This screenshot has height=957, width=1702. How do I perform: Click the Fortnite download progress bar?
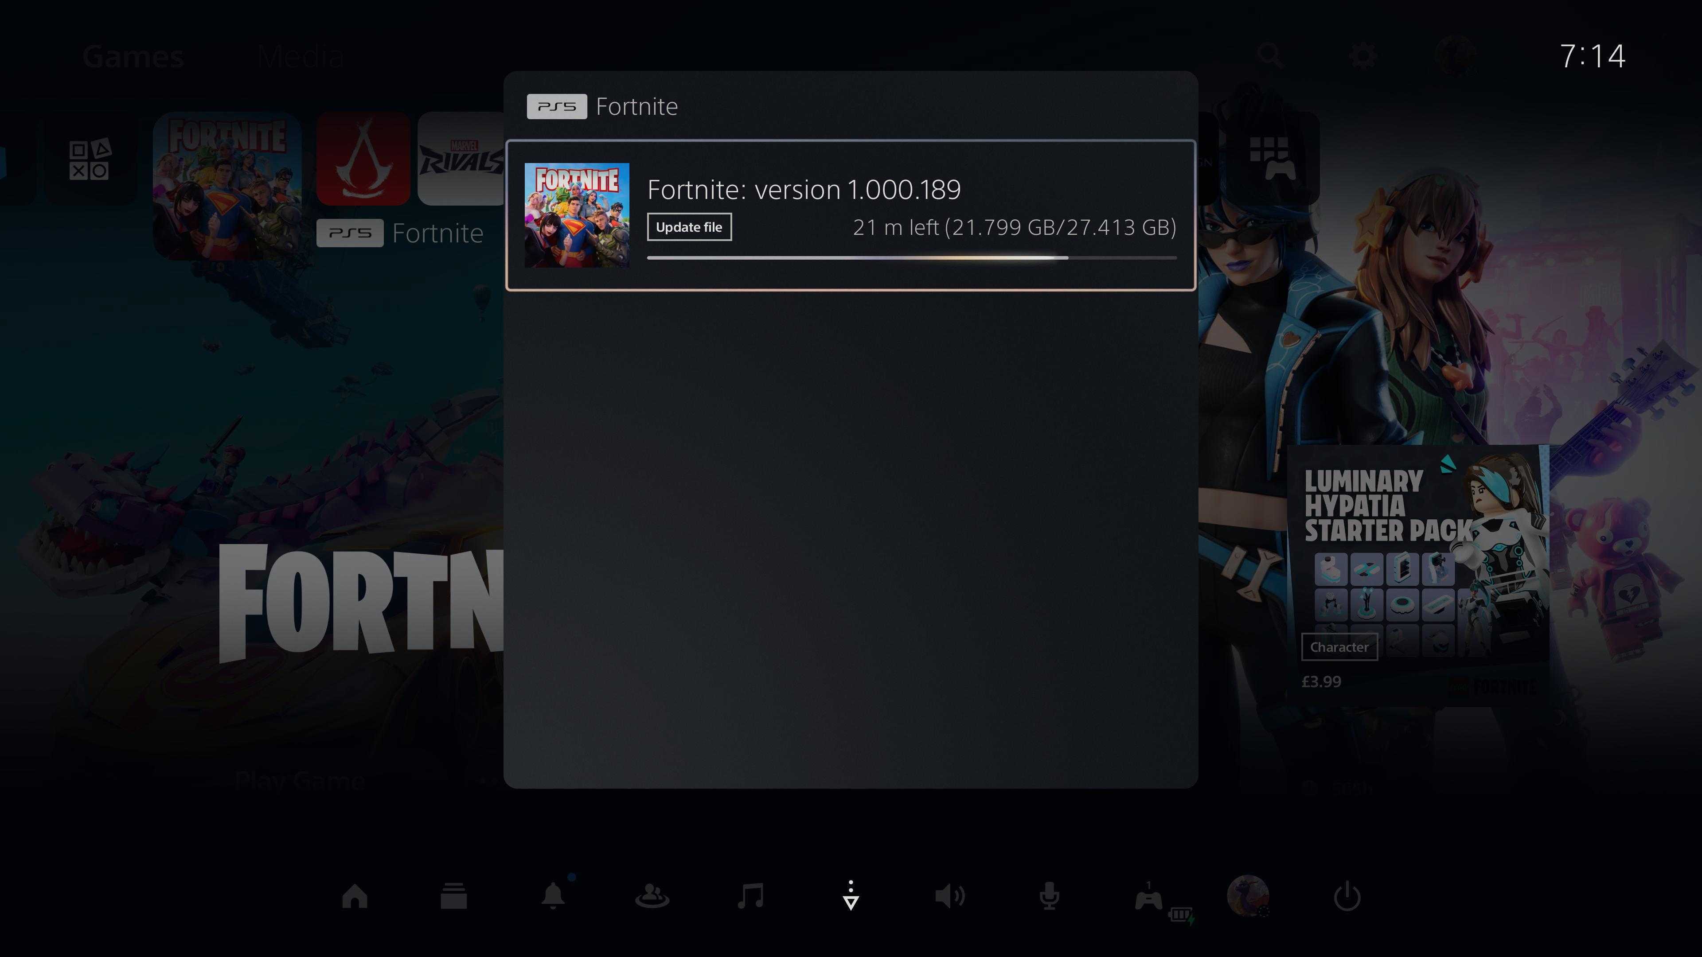[912, 257]
